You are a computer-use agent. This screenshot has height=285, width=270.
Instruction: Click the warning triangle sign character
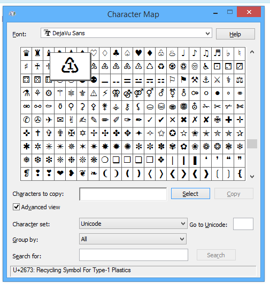coord(94,93)
